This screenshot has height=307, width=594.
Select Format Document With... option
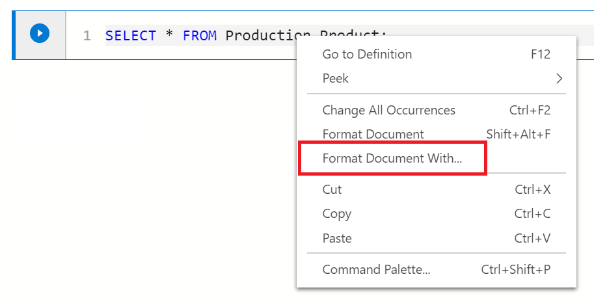click(x=392, y=159)
